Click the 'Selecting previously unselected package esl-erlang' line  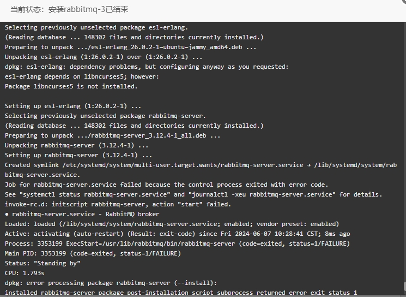(96, 27)
